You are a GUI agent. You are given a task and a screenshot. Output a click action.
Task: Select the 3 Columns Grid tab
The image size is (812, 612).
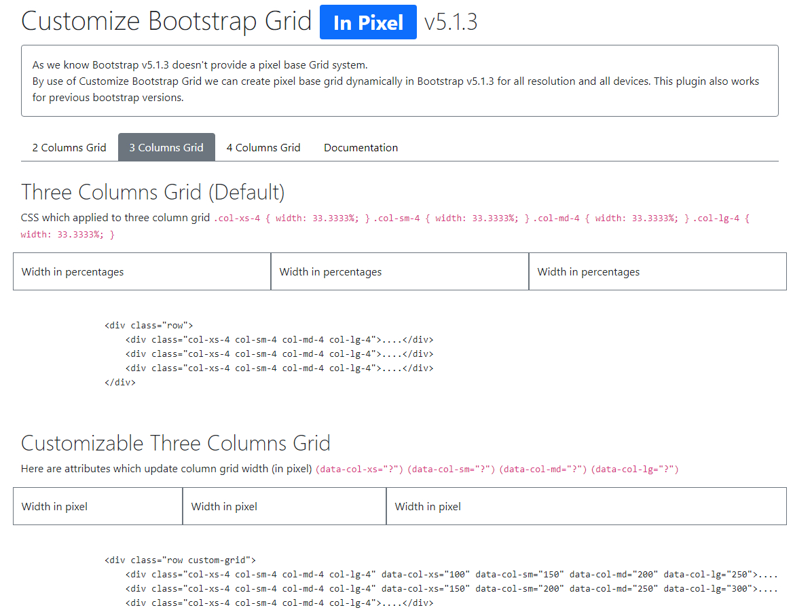click(x=166, y=147)
